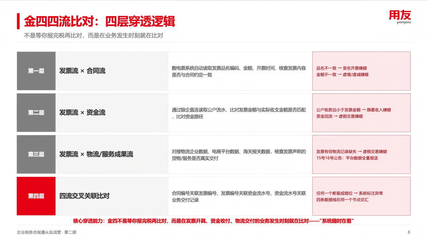Screen dimensions: 428x241
Task: Click the description about 合同编号关联发票编号
Action: pyautogui.click(x=239, y=197)
